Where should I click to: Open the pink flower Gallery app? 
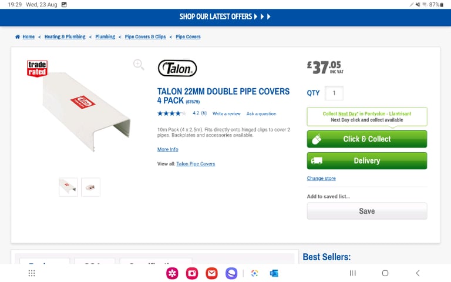tap(172, 273)
